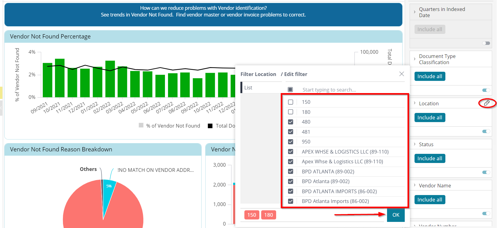Remove the red 150 excluded tag
The image size is (497, 228).
(252, 215)
